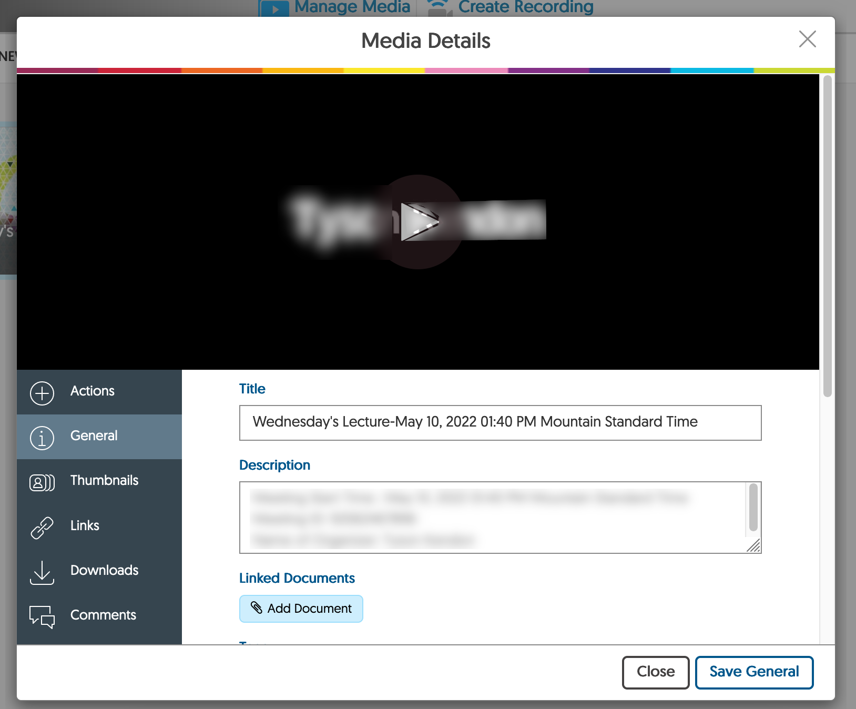This screenshot has height=709, width=856.
Task: Show the Comments section label
Action: (x=103, y=615)
